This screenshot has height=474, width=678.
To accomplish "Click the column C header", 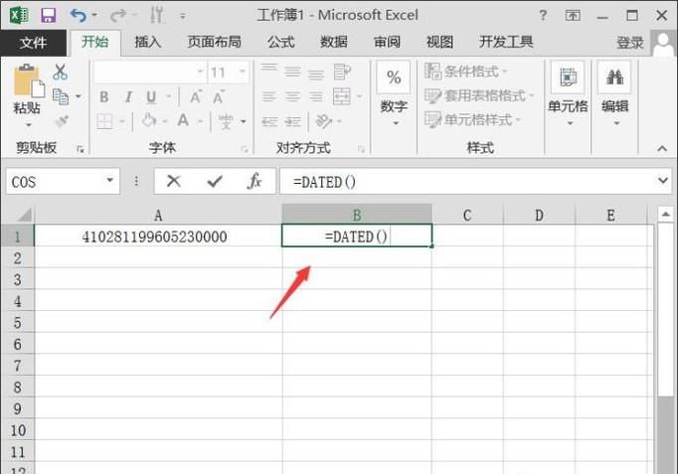I will pyautogui.click(x=467, y=215).
